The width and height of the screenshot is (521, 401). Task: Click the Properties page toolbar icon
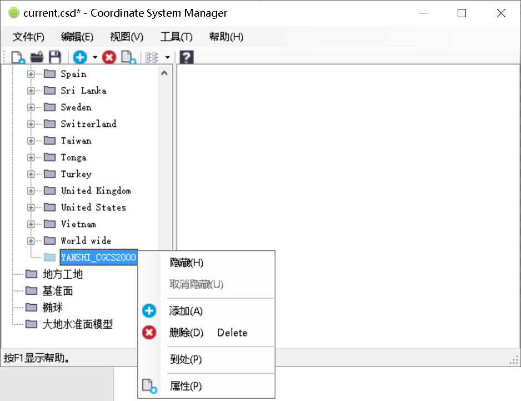pyautogui.click(x=128, y=57)
